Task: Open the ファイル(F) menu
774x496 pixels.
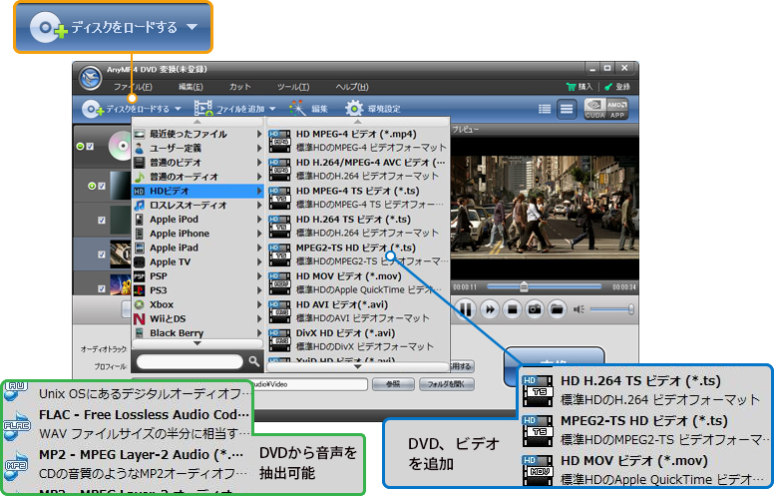Action: coord(133,87)
